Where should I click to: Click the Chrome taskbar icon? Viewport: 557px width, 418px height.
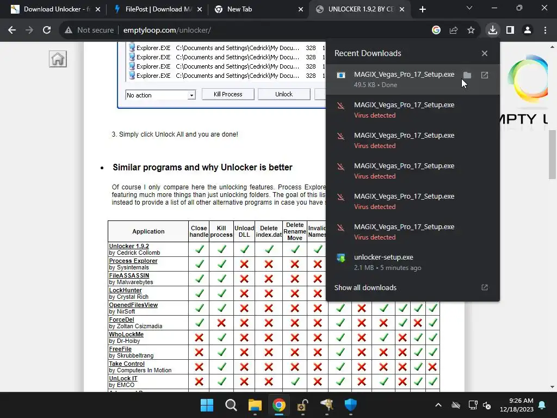point(279,405)
